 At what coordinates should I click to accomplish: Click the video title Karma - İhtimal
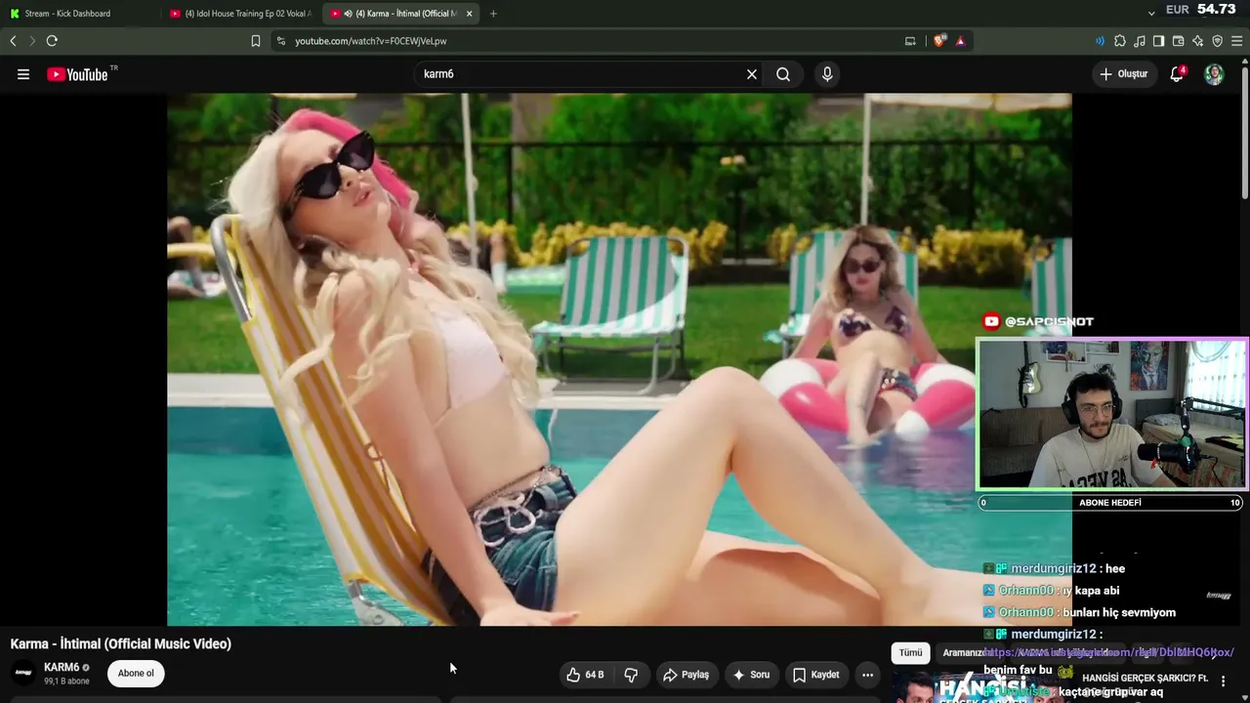(120, 643)
